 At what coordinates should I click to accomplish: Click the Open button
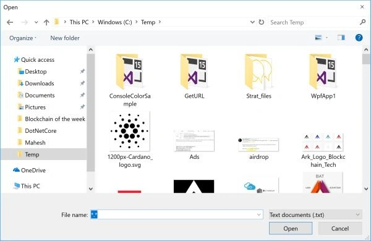click(291, 229)
